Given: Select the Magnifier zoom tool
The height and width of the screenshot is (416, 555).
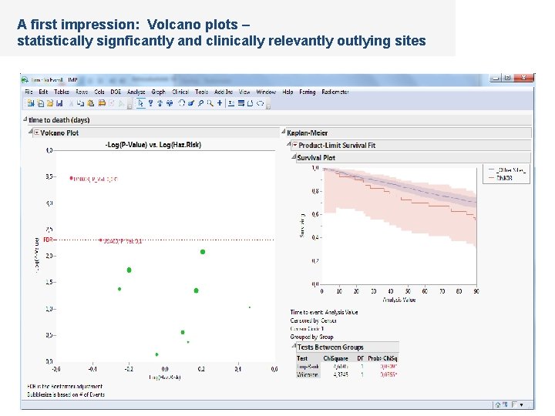Looking at the screenshot, I should tap(210, 103).
